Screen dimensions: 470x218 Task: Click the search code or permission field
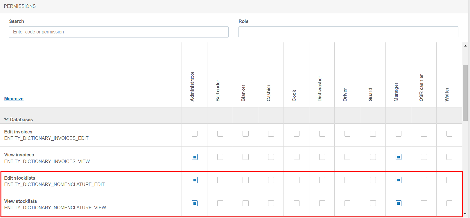[x=119, y=32]
